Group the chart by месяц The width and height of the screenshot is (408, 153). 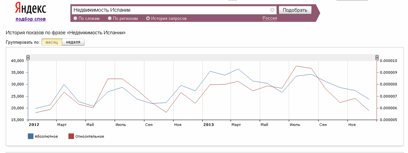coord(52,42)
